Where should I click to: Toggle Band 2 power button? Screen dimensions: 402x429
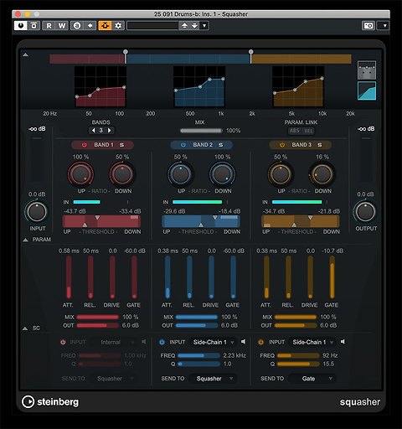click(183, 145)
